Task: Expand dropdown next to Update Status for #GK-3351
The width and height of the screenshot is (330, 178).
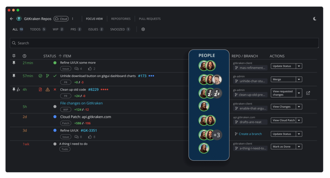Action: click(299, 134)
